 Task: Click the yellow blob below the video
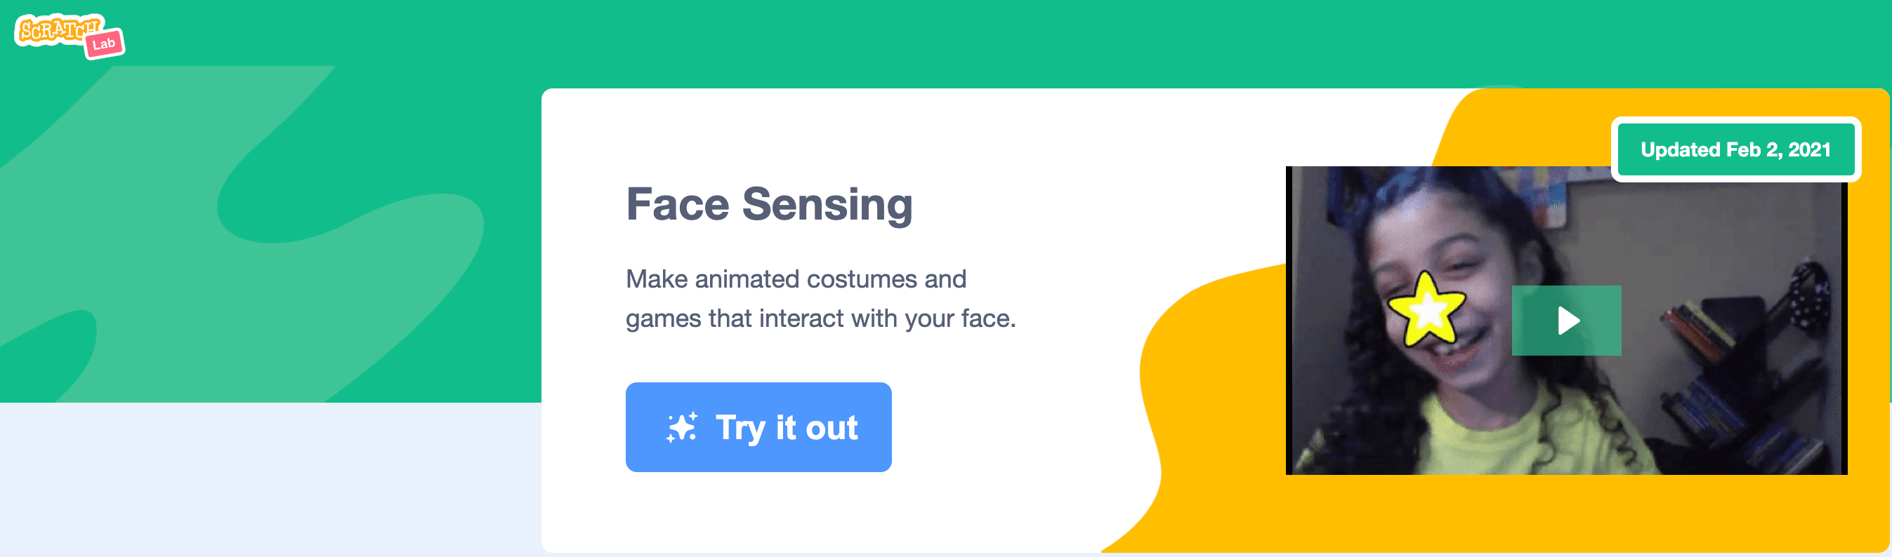[x=1542, y=514]
